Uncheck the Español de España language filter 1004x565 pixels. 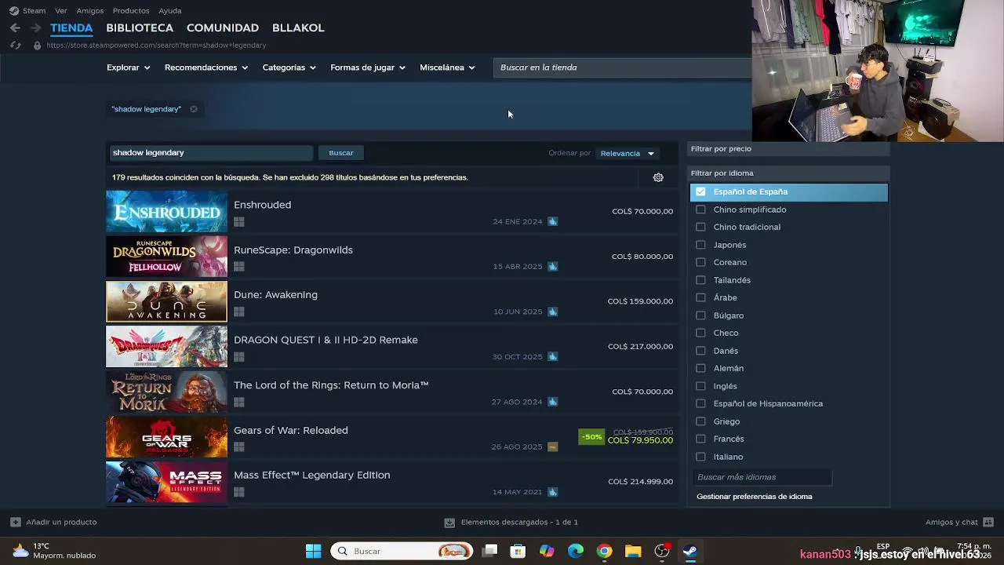tap(700, 191)
